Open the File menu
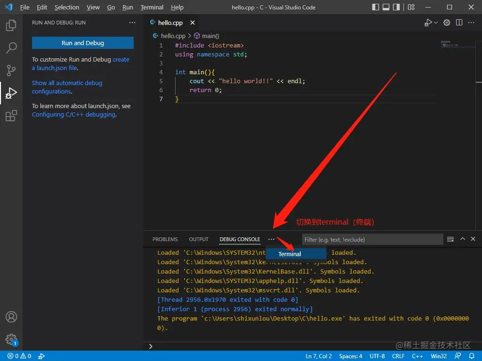This screenshot has height=361, width=482. [24, 7]
